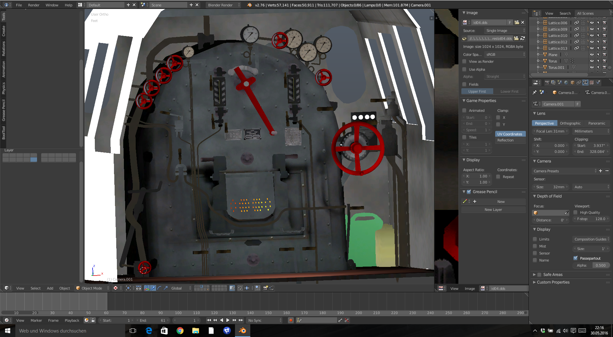Reload the id04.dds image file
613x337 pixels.
click(523, 38)
